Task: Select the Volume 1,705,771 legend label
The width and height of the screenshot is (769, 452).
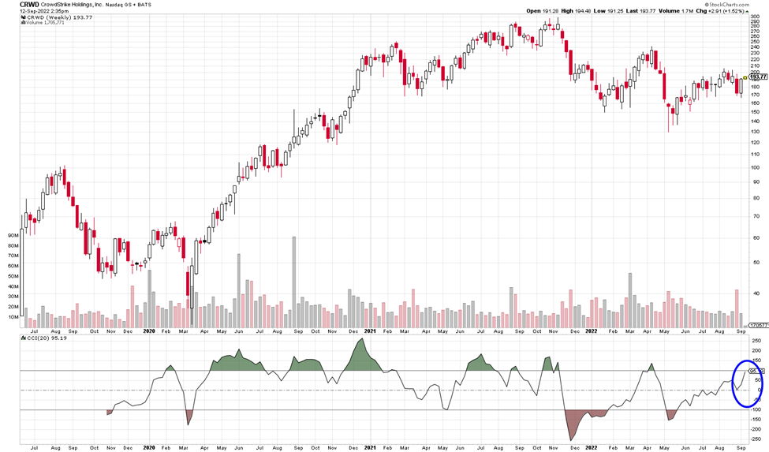Action: point(45,23)
